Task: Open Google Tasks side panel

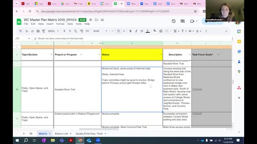Action: coord(239,52)
